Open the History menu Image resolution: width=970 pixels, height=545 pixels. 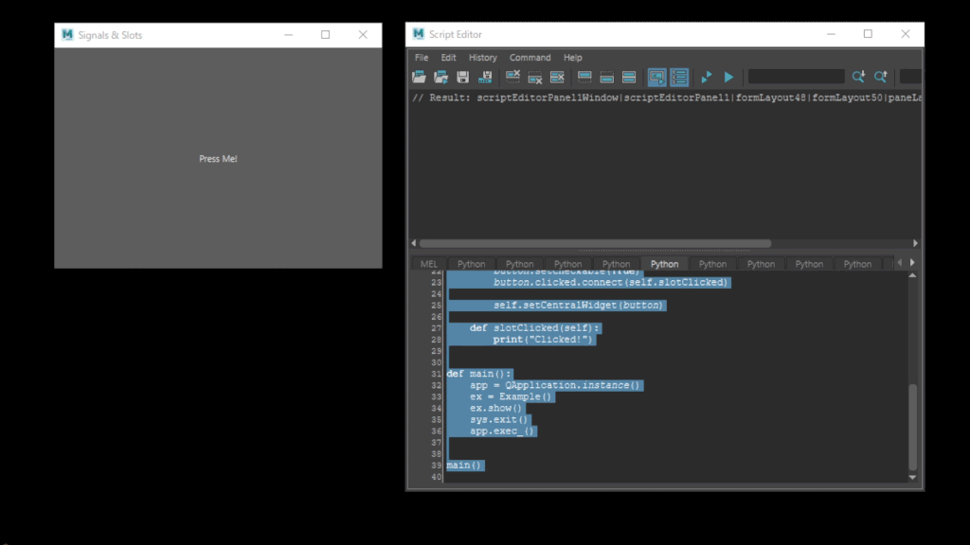pos(482,58)
